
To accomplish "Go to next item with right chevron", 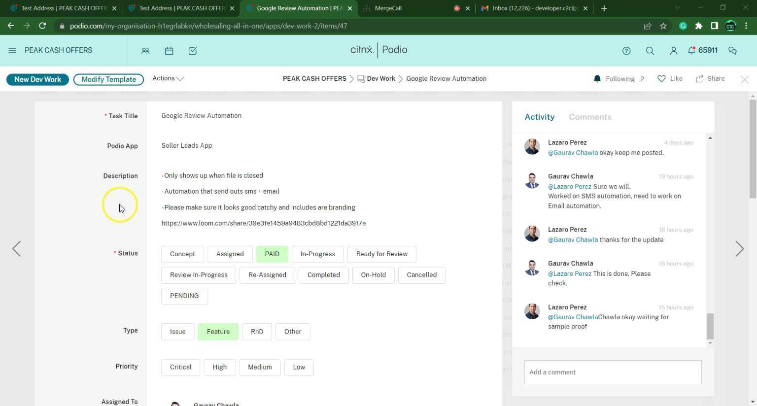I will click(x=739, y=249).
